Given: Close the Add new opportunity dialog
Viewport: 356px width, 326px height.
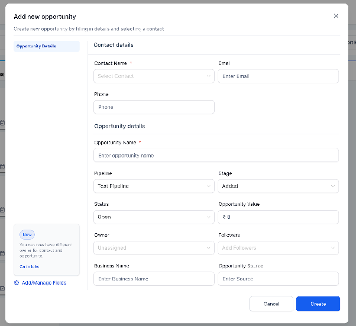Looking at the screenshot, I should (x=336, y=16).
